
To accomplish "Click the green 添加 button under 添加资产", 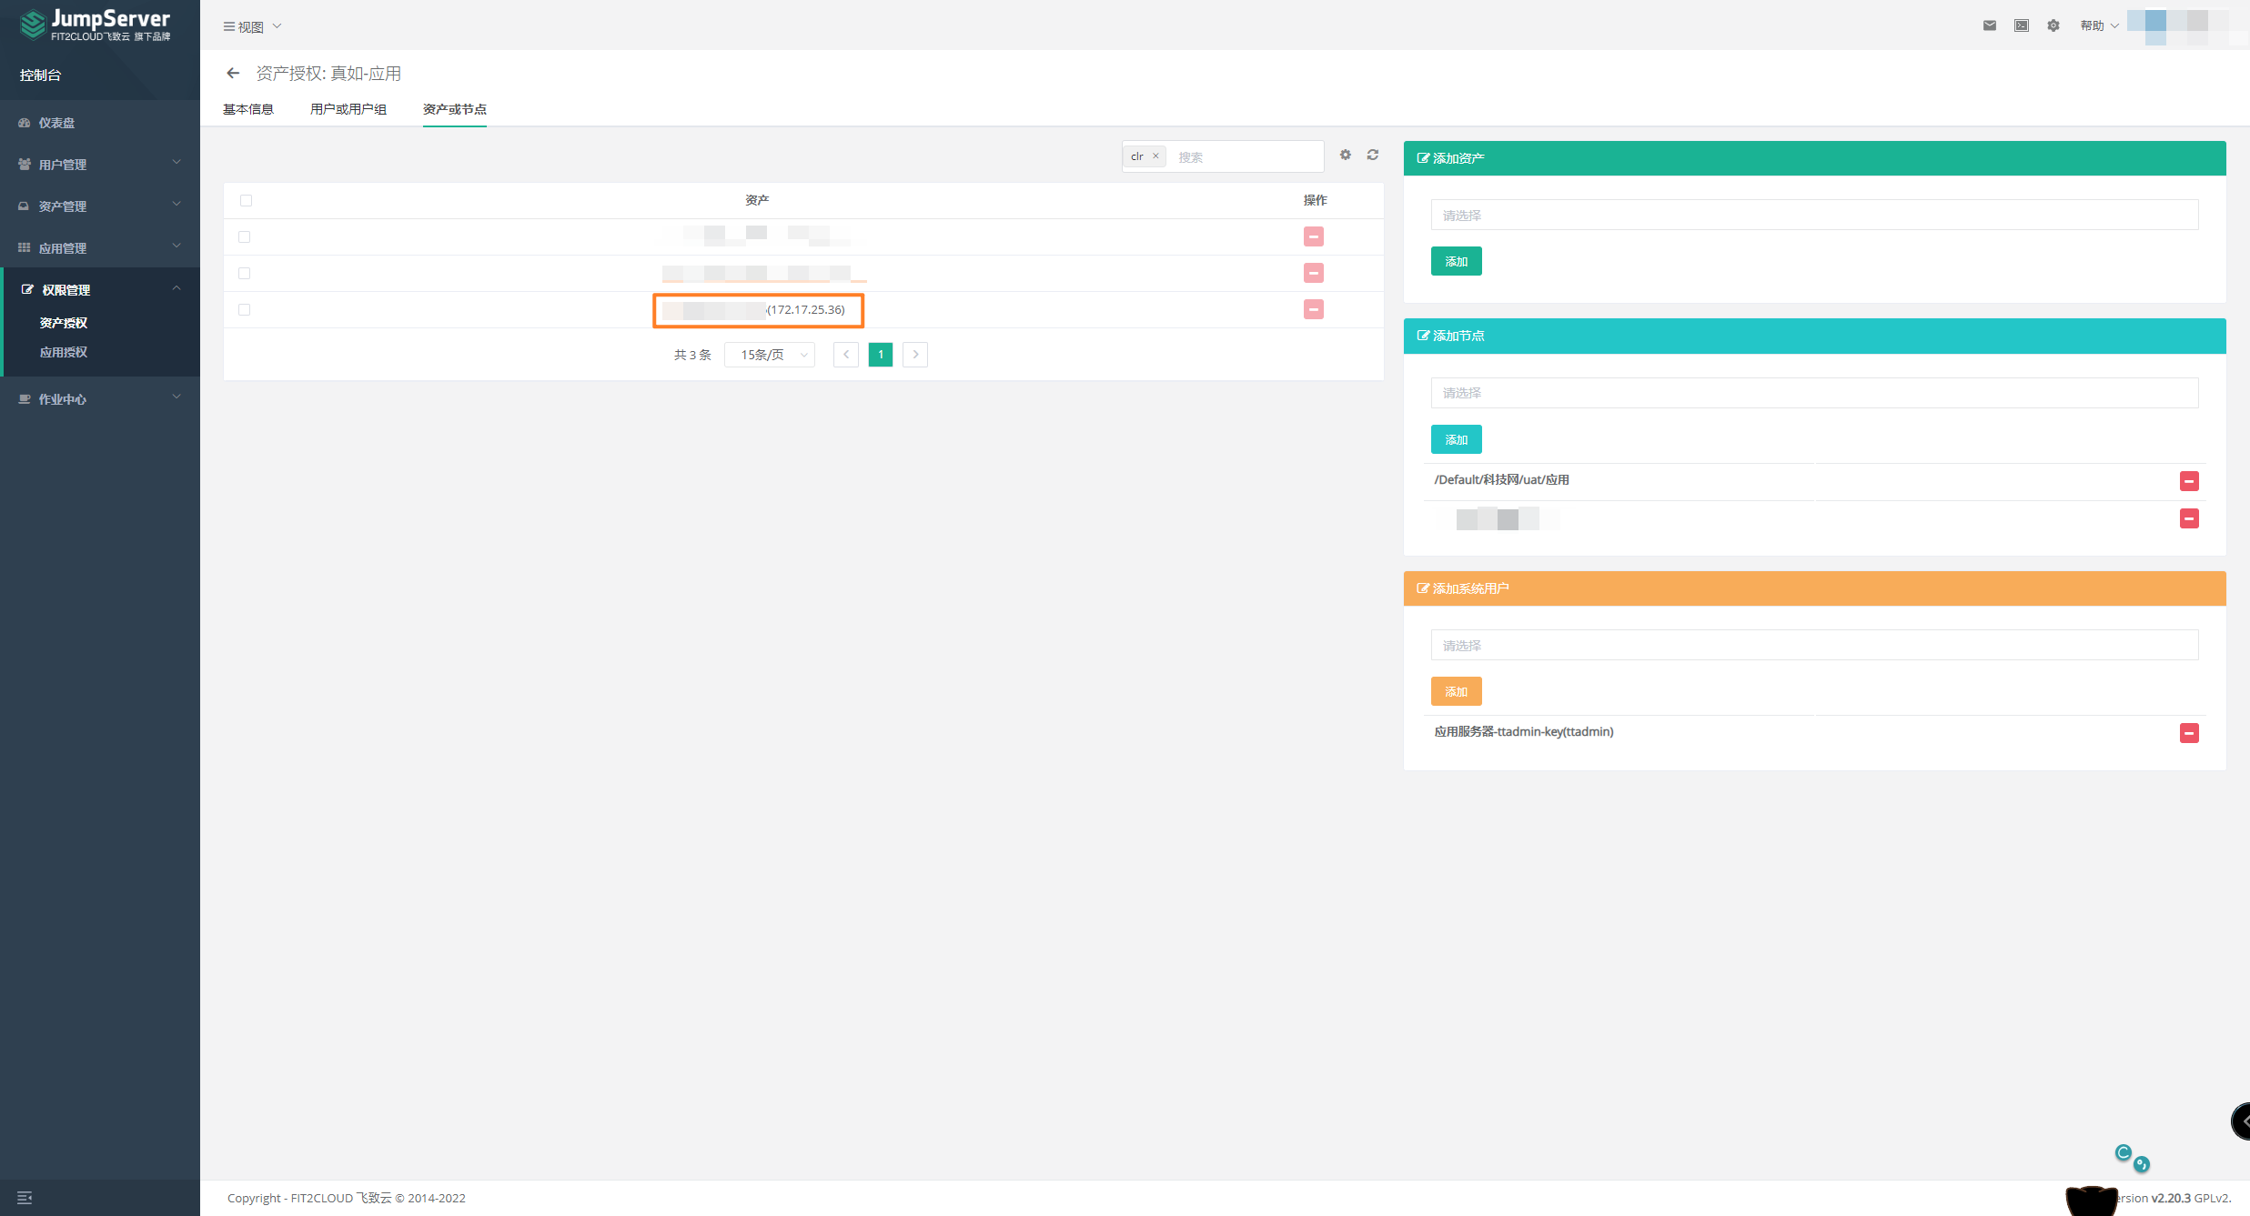I will tap(1456, 262).
